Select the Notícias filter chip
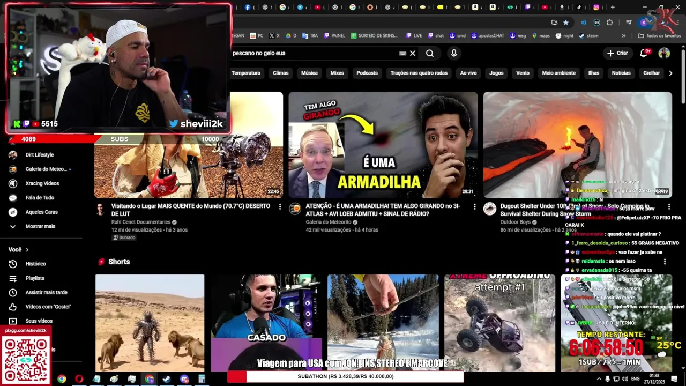Viewport: 686px width, 386px height. [x=621, y=73]
